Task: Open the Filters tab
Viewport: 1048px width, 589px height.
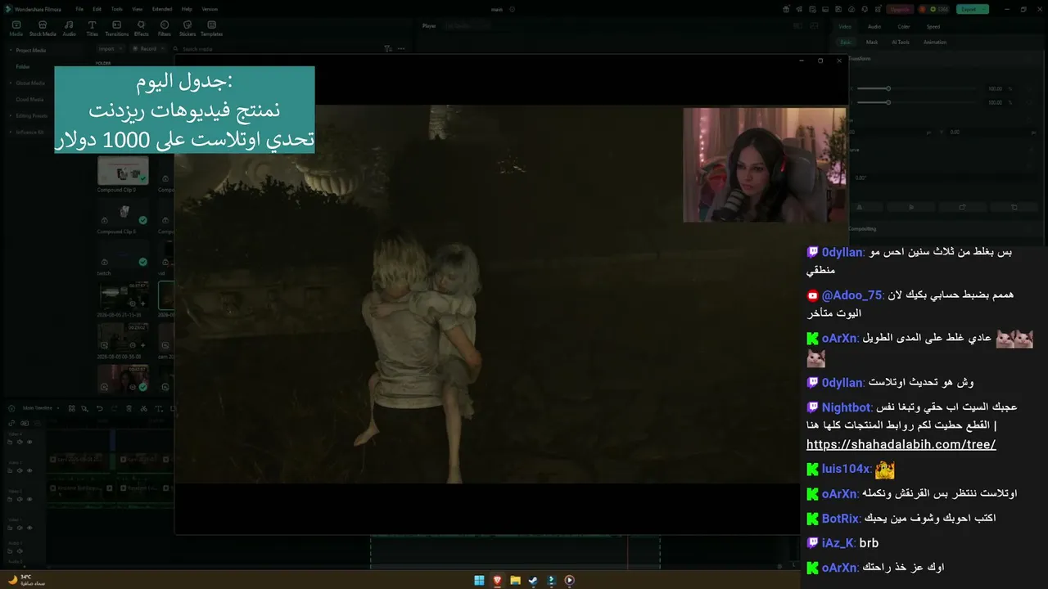Action: click(165, 29)
